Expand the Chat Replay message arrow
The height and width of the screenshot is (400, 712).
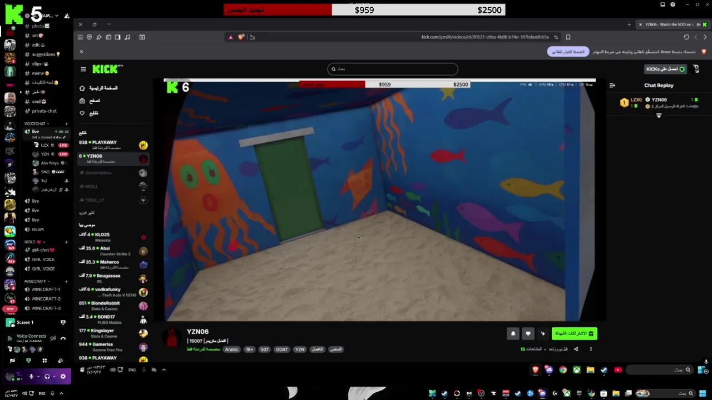tap(659, 116)
